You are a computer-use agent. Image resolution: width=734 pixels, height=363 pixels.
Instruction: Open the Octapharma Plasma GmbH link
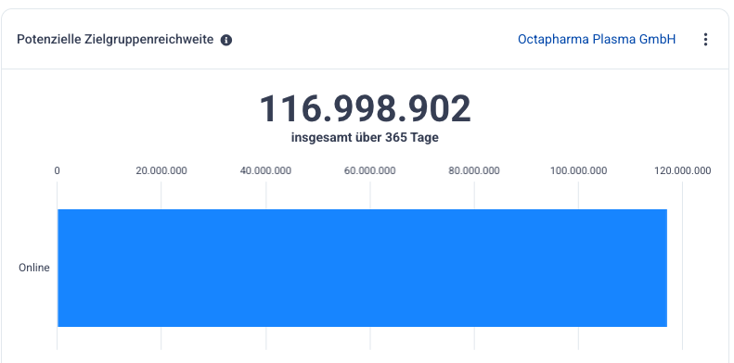(x=597, y=39)
